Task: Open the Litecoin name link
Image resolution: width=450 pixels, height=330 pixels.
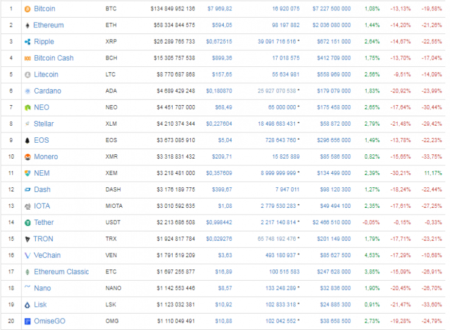Action: coord(46,75)
